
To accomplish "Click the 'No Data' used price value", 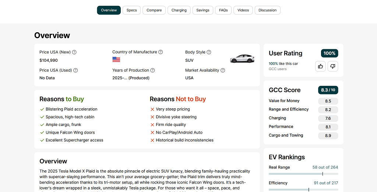I will (47, 78).
